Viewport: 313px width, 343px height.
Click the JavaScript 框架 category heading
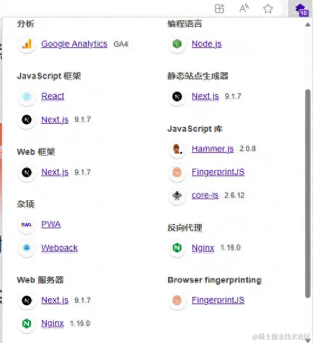pyautogui.click(x=49, y=76)
